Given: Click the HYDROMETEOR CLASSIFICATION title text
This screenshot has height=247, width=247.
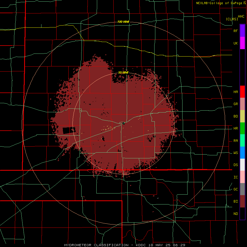Looking at the screenshot, I should pyautogui.click(x=96, y=245).
